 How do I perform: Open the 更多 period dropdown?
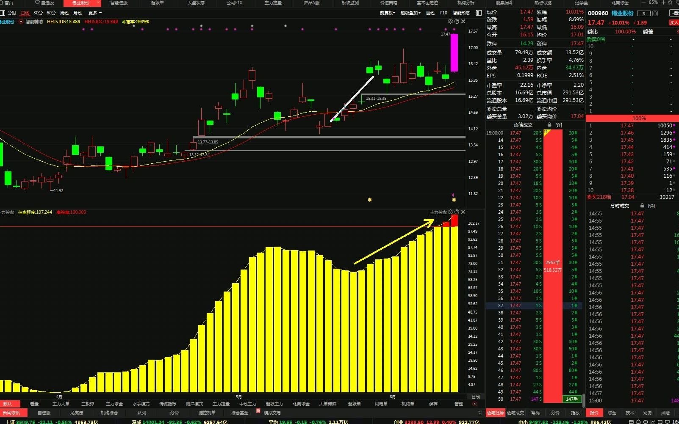pos(95,13)
